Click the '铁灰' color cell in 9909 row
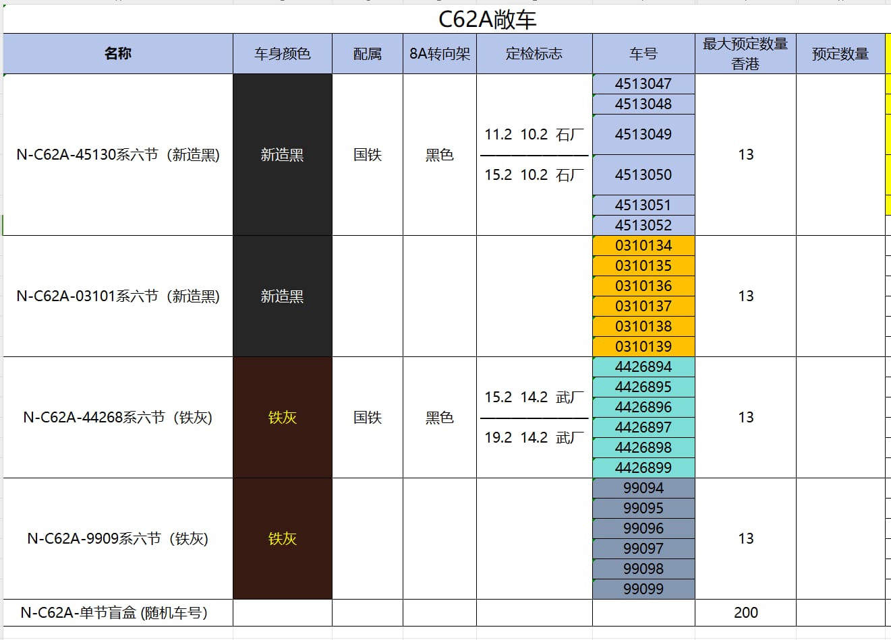Viewport: 891px width, 640px height. click(x=283, y=539)
